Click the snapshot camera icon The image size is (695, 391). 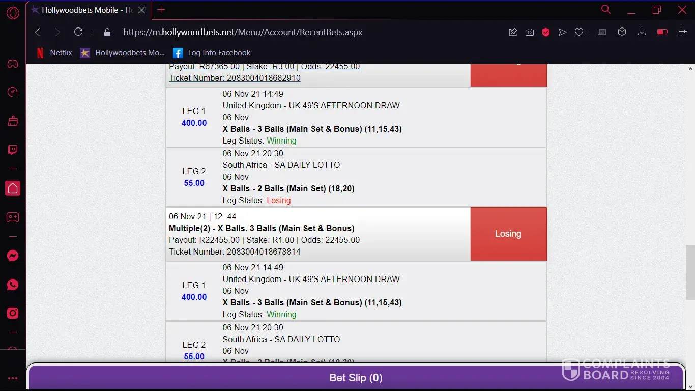point(530,32)
